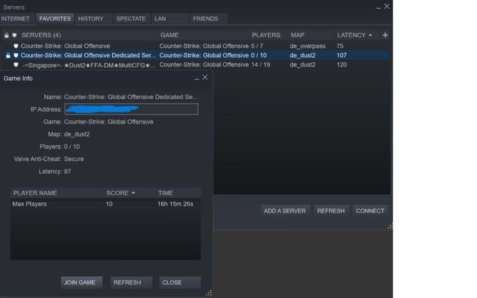Image resolution: width=477 pixels, height=298 pixels.
Task: Close Game Info with the X icon
Action: tap(205, 78)
